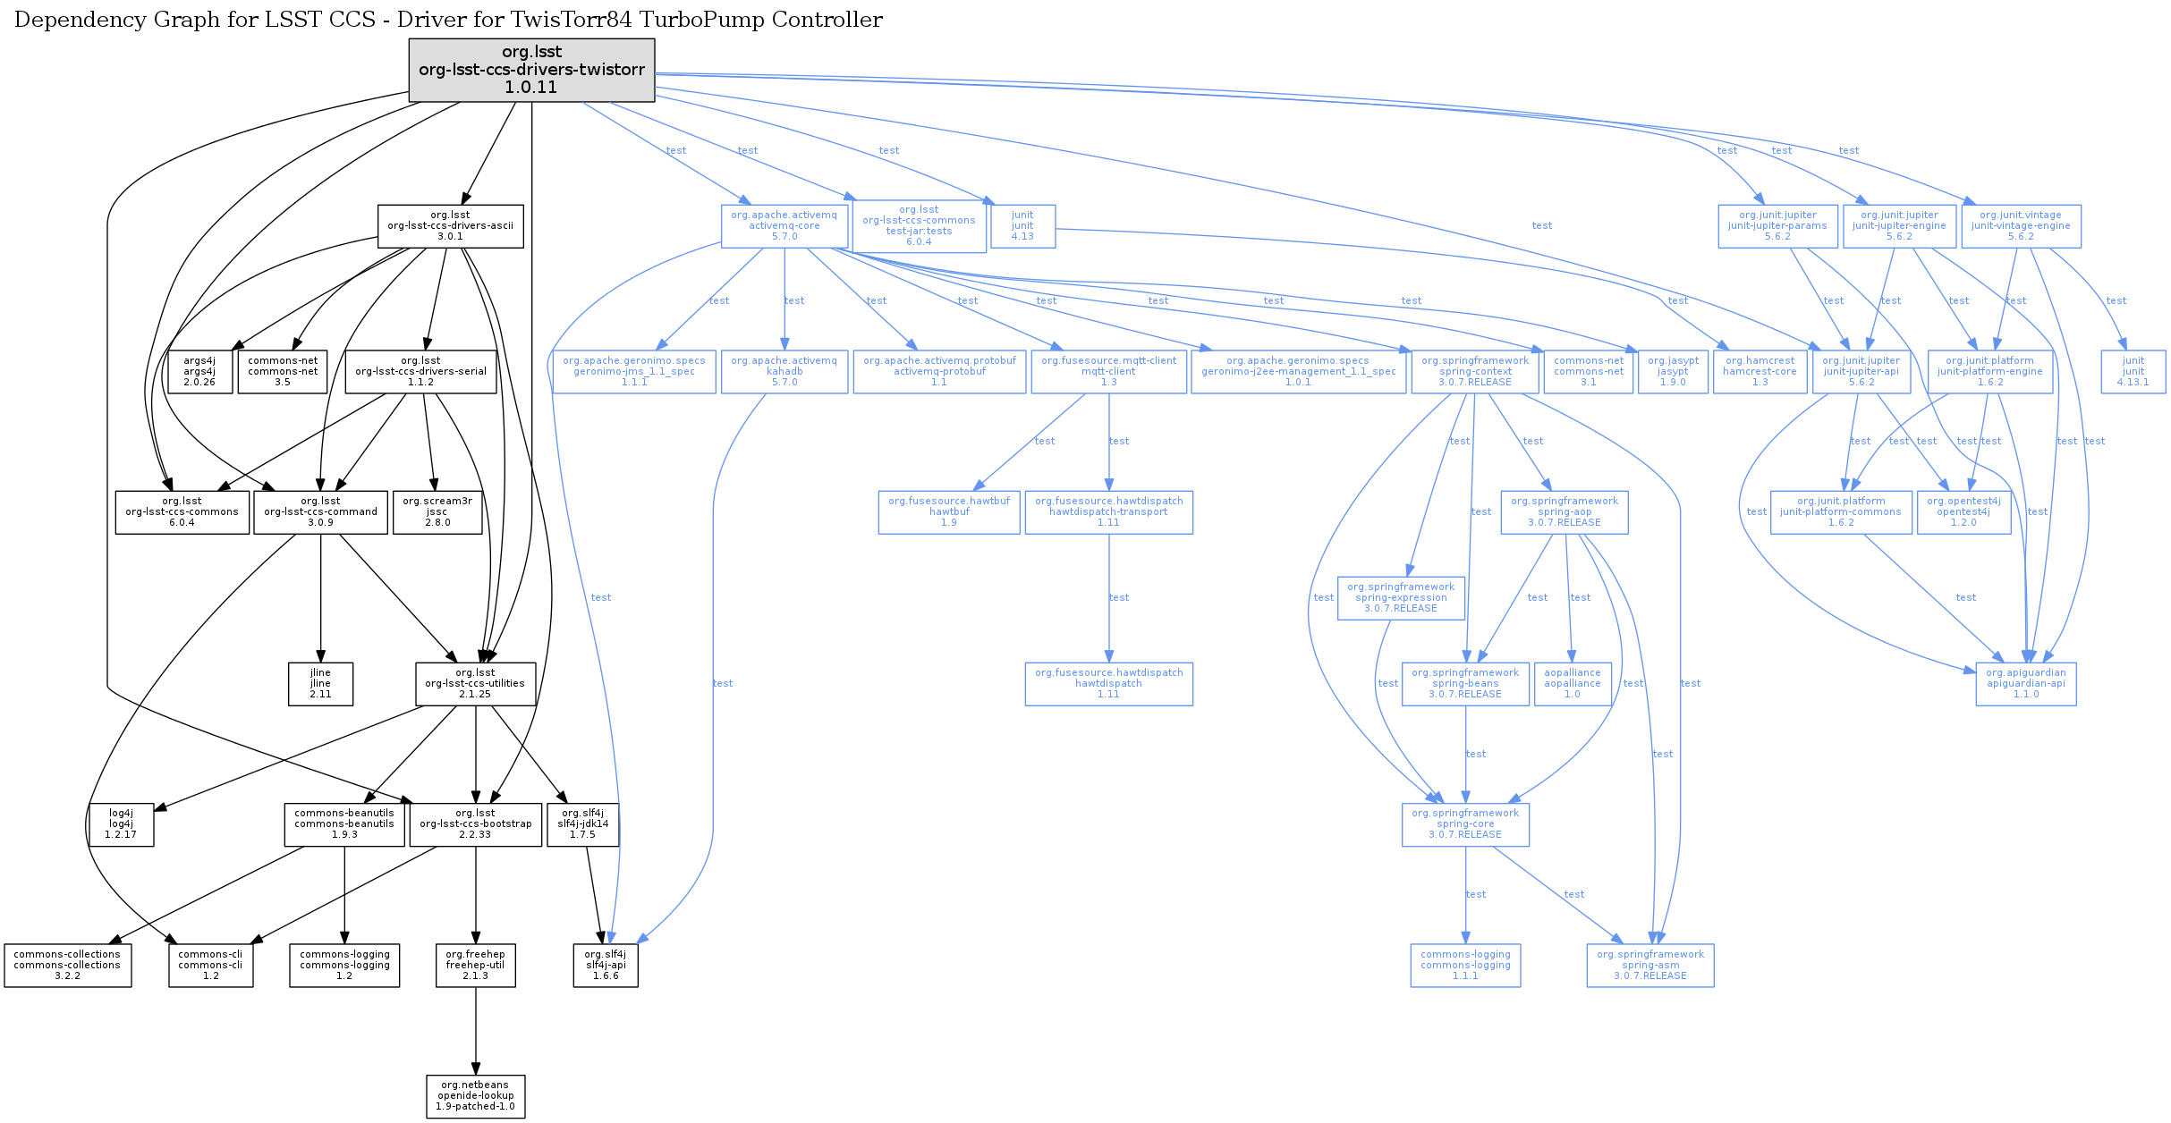Viewport: 2171px width, 1123px height.
Task: Click the org-lsst-ccs-utilities 2.1.25 node
Action: [x=475, y=684]
